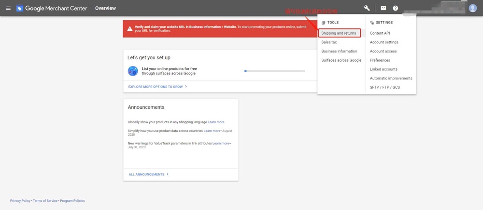Click the chevron after Explore more options
The width and height of the screenshot is (483, 210).
pyautogui.click(x=186, y=87)
